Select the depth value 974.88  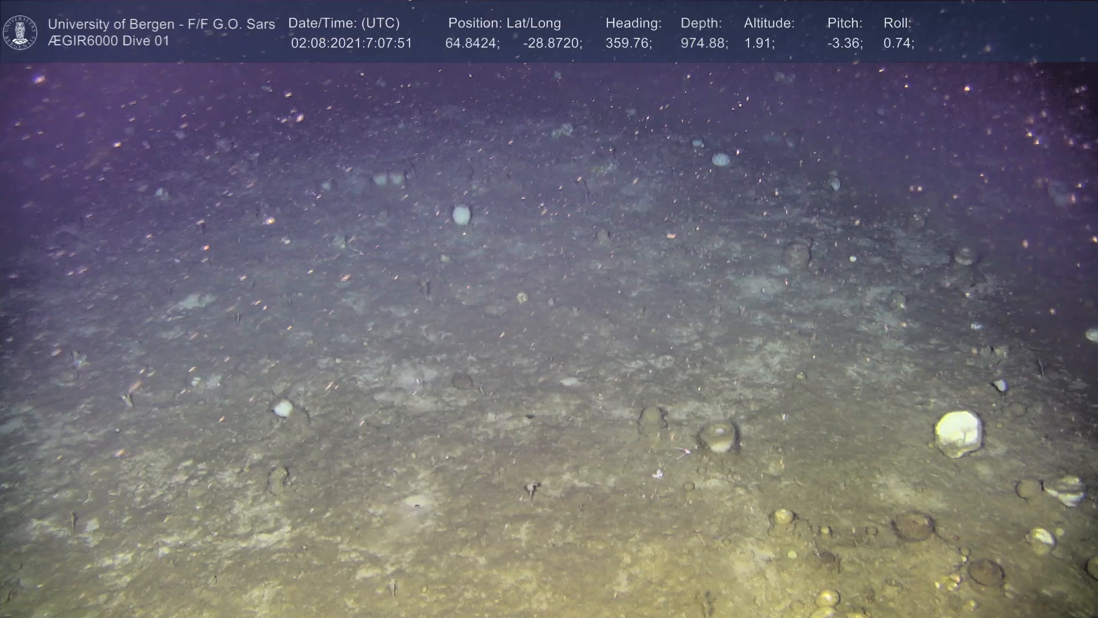(x=703, y=43)
